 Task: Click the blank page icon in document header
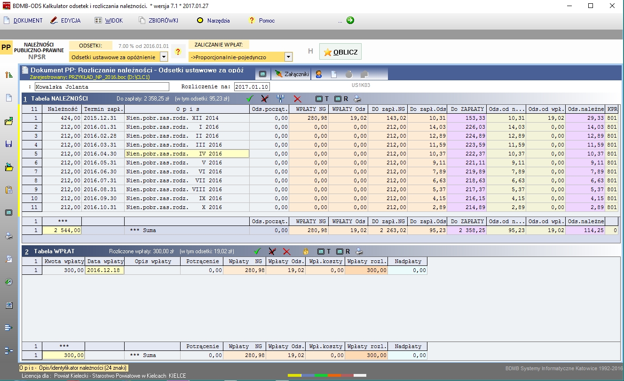pyautogui.click(x=333, y=74)
